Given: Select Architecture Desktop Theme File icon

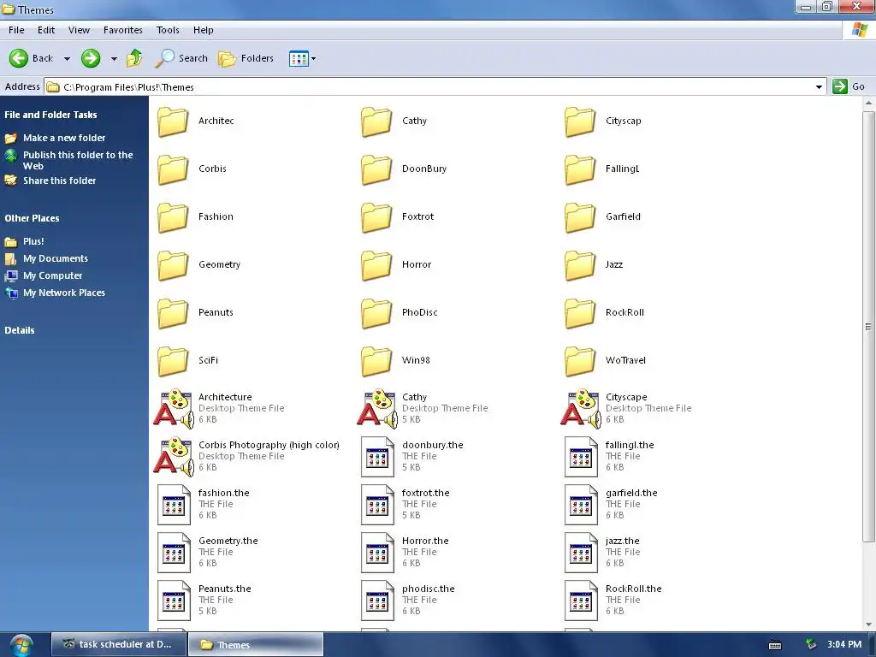Looking at the screenshot, I should coord(174,409).
